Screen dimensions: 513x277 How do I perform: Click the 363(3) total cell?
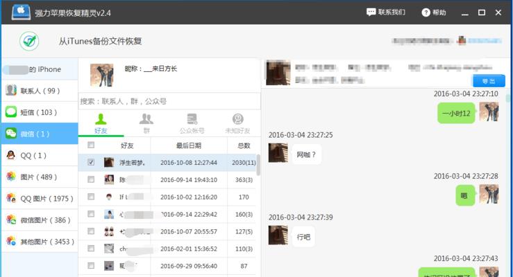[x=244, y=180]
